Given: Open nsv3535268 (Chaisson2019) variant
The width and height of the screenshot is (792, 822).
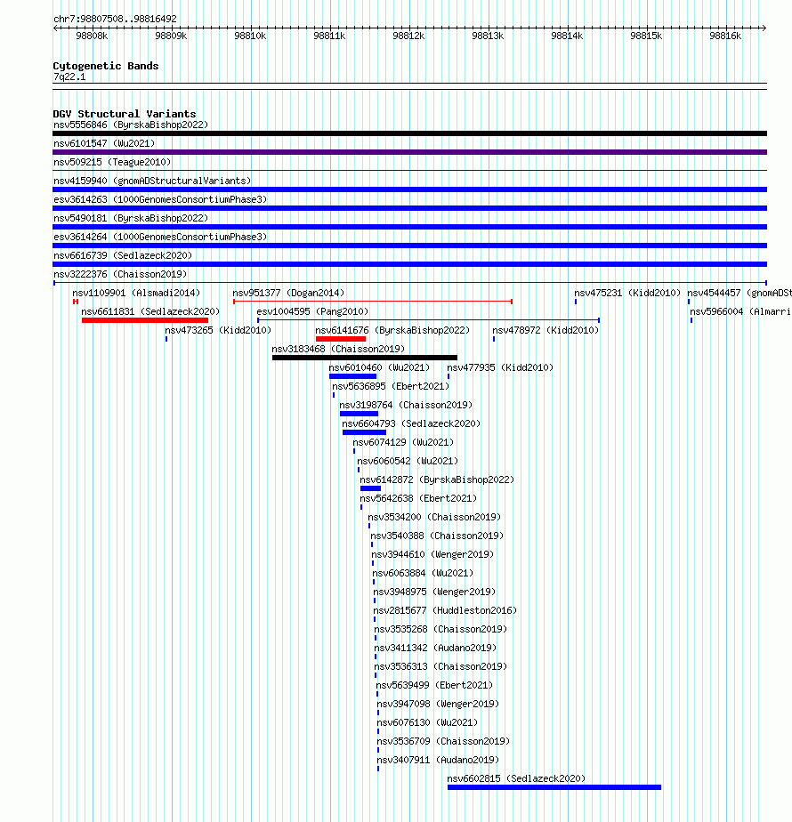Looking at the screenshot, I should tap(440, 629).
